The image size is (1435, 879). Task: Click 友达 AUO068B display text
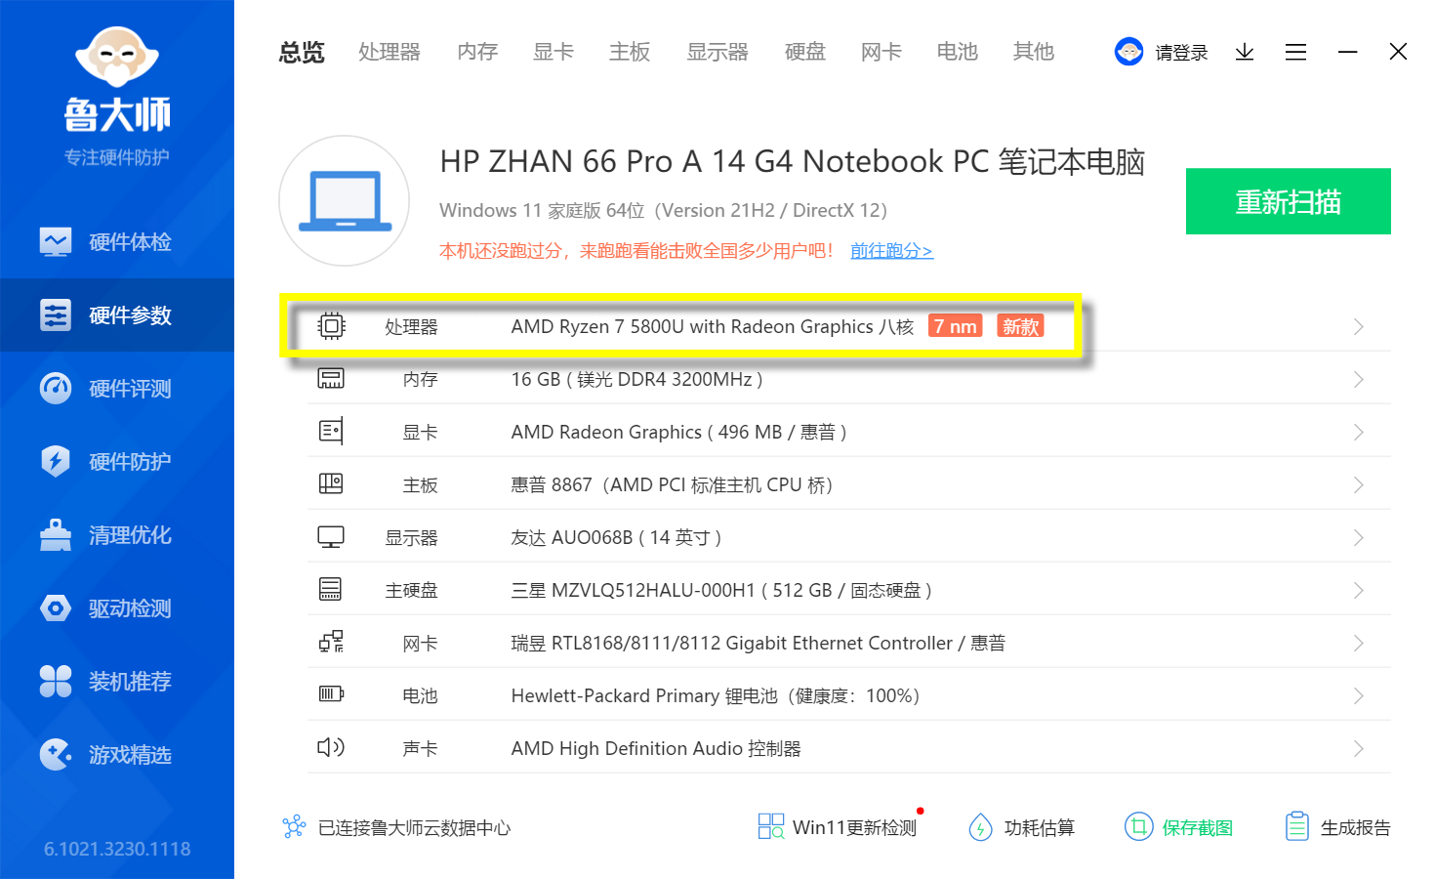coord(616,537)
